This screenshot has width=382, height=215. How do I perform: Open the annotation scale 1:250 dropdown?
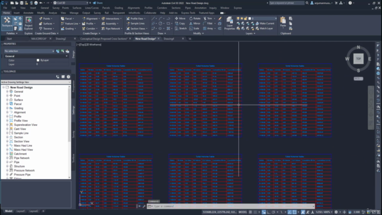point(324,212)
